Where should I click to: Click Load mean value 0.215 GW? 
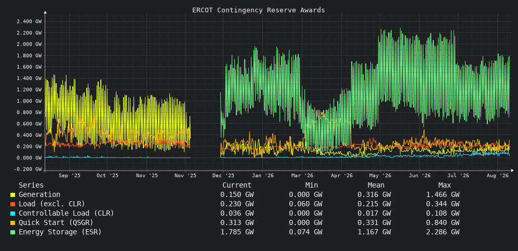(374, 204)
